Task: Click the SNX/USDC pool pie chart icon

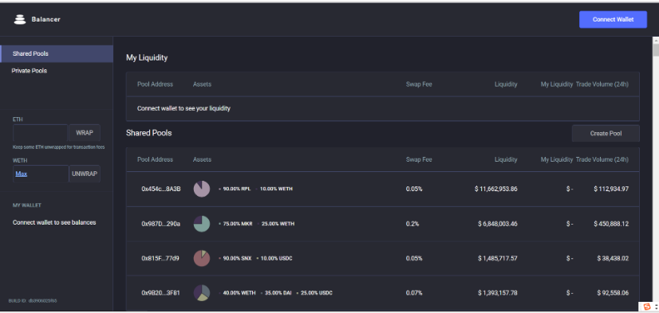Action: point(202,258)
